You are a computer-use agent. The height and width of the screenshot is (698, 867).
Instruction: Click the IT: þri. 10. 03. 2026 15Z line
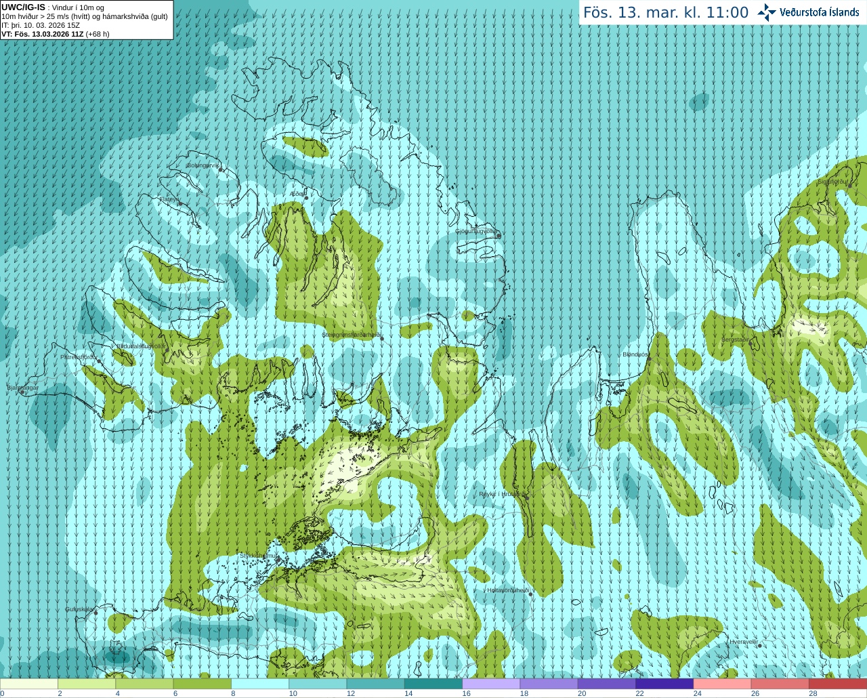(x=41, y=25)
